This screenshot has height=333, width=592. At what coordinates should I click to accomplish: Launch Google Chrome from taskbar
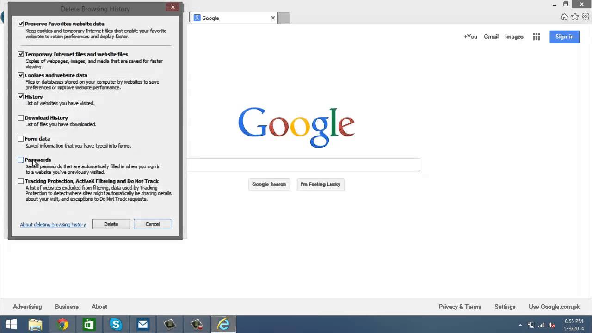point(62,325)
